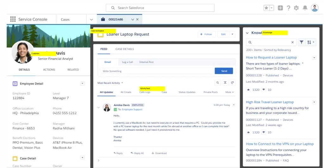This screenshot has width=324, height=168.
Task: Select the 00021486 case tab
Action: coord(115,19)
